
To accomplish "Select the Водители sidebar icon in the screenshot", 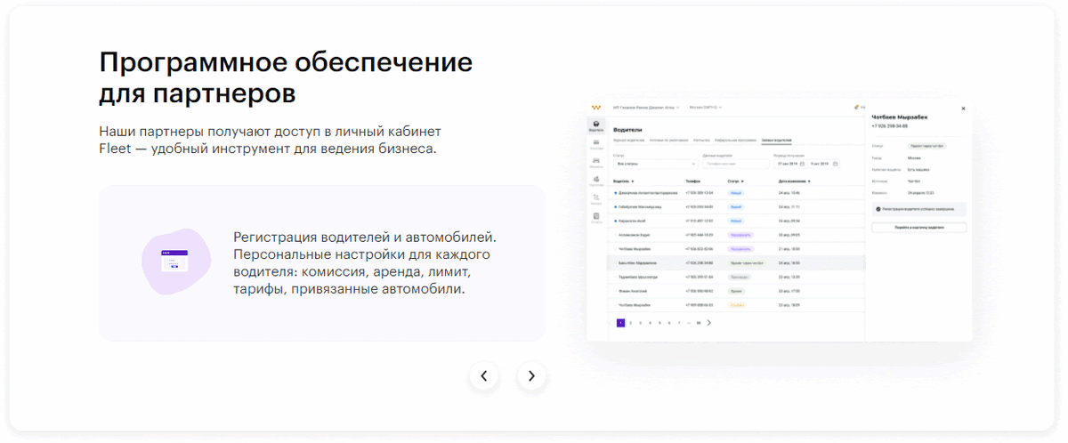I will [595, 126].
